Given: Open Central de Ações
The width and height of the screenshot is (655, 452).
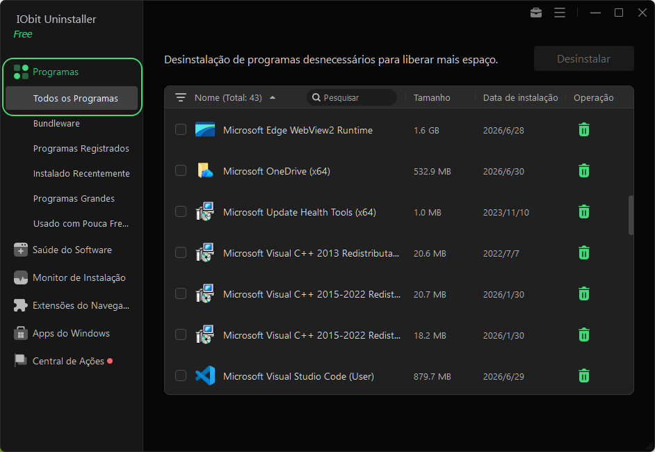Looking at the screenshot, I should pos(69,361).
